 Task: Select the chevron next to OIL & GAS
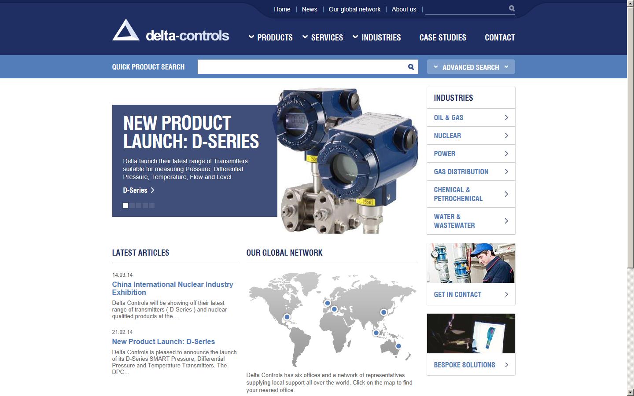coord(505,117)
